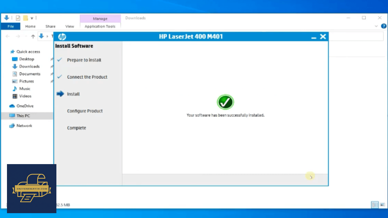Open the Customize Quick Access Toolbar dropdown
This screenshot has width=388, height=218.
tap(32, 18)
